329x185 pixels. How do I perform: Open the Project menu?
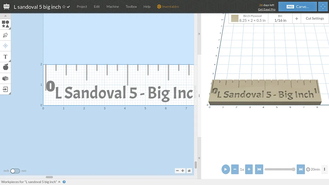[82, 7]
